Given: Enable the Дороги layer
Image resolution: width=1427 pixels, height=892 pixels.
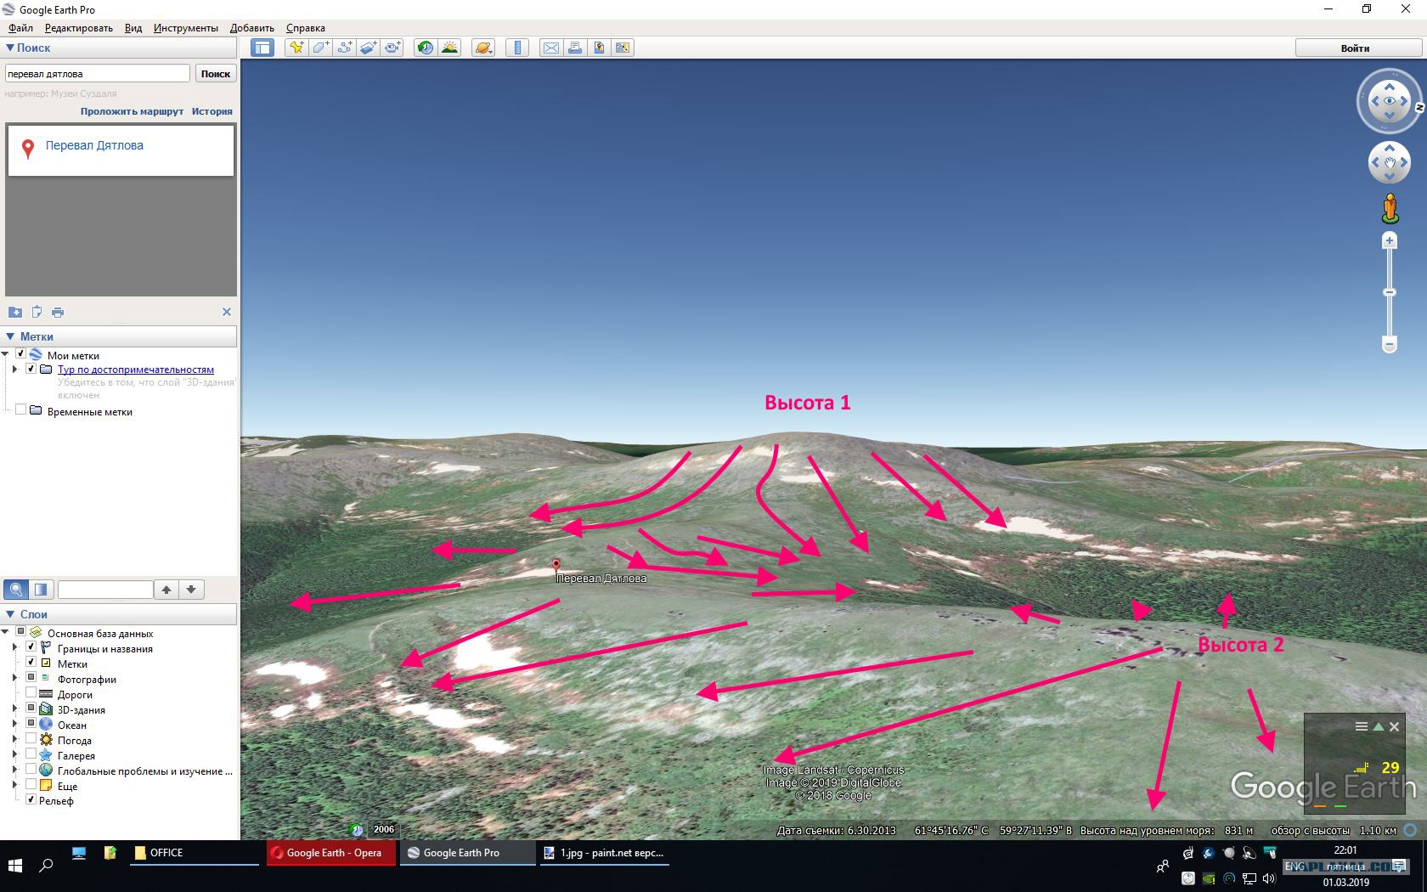Looking at the screenshot, I should (x=31, y=693).
